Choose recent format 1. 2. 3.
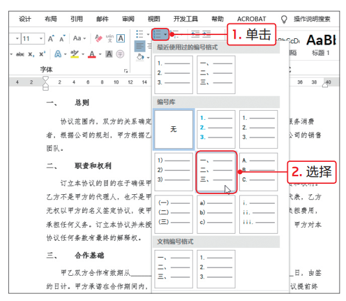The image size is (346, 301). tap(174, 74)
